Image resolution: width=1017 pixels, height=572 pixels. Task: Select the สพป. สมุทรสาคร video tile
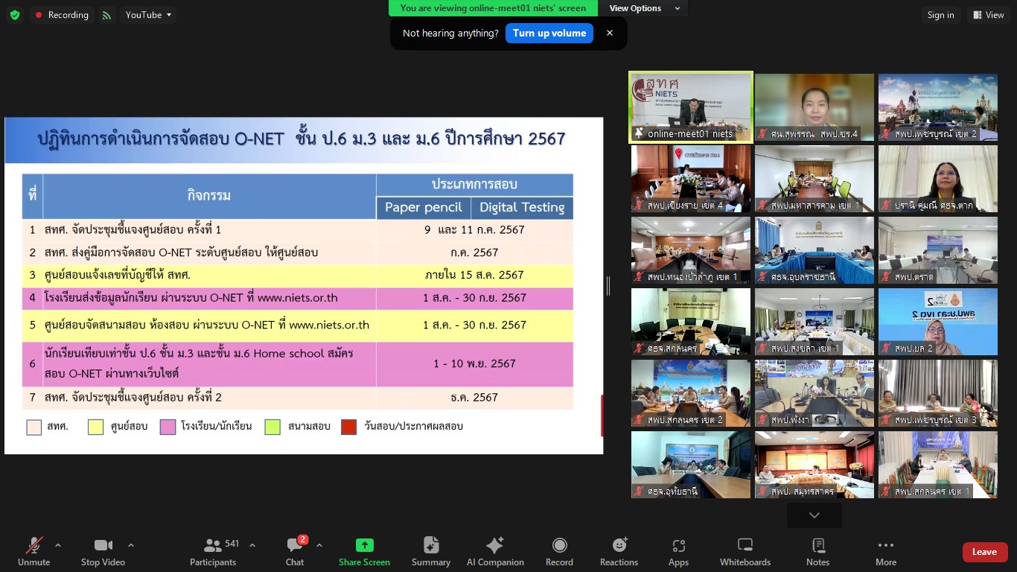814,465
